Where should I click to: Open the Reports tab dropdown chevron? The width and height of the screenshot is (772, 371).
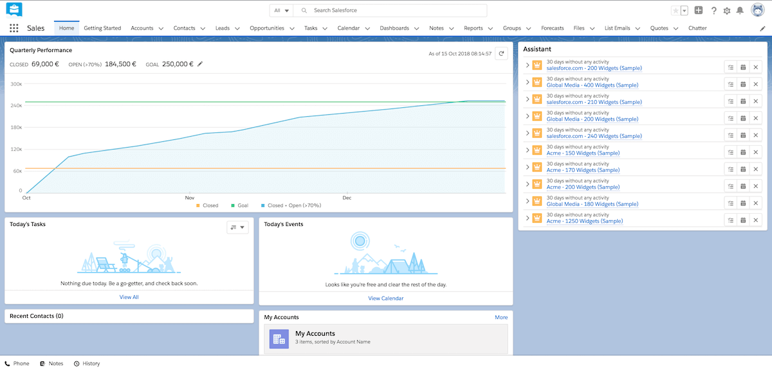490,28
